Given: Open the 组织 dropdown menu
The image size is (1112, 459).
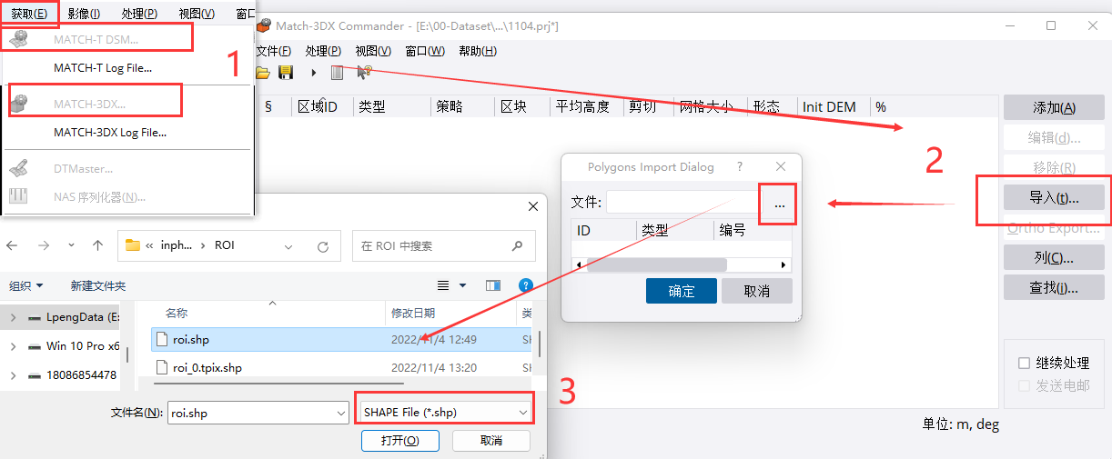Looking at the screenshot, I should coord(26,285).
